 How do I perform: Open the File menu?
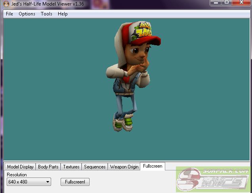[10, 14]
